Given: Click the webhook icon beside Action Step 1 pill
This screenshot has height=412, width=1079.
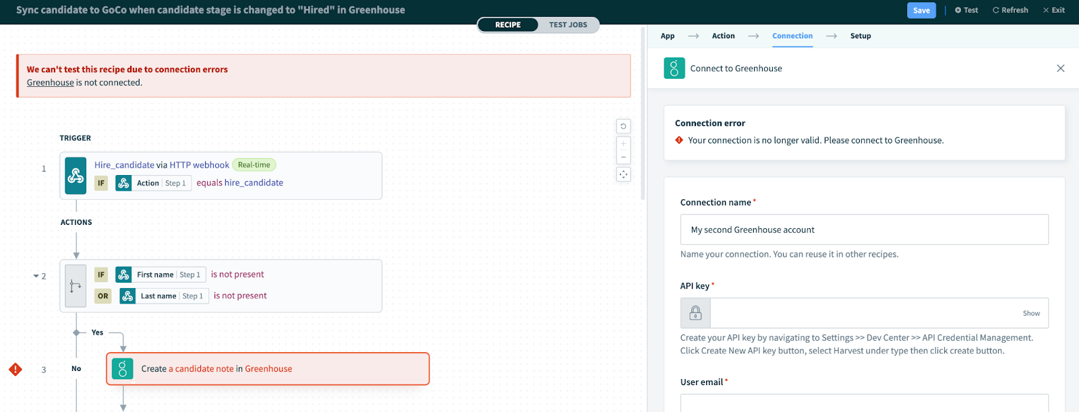Looking at the screenshot, I should 123,183.
